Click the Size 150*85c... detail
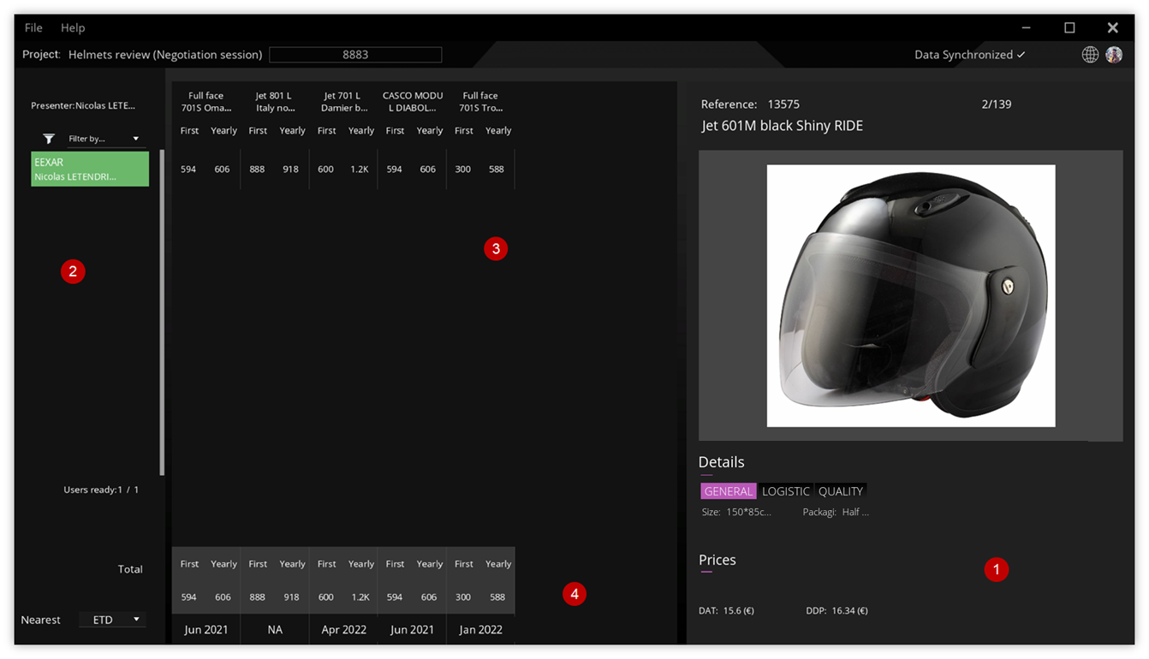Screen dimensions: 1149x659 pos(736,513)
